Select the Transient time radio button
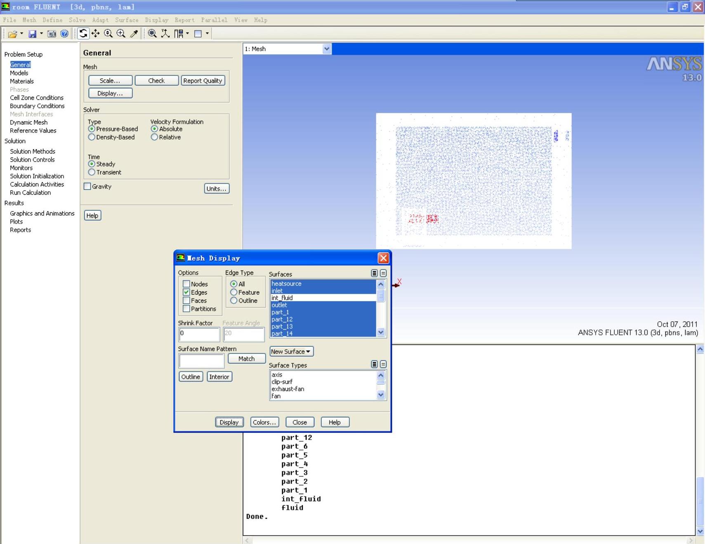The width and height of the screenshot is (705, 544). pyautogui.click(x=92, y=172)
